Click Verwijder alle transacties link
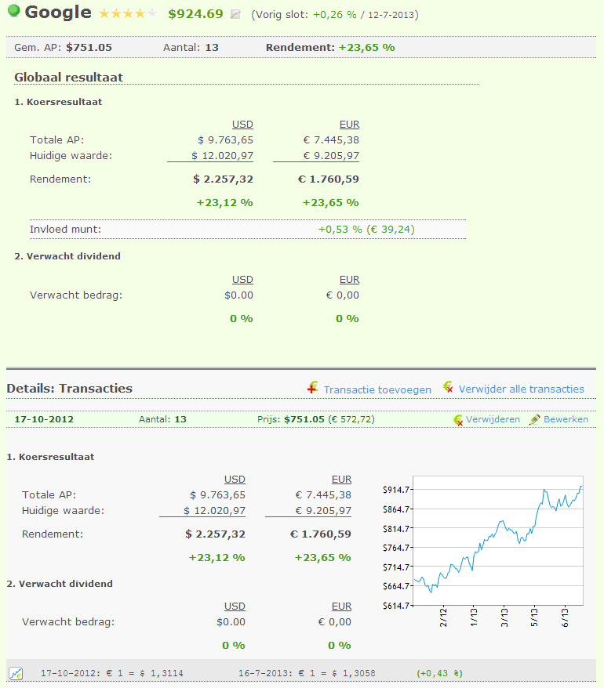 pyautogui.click(x=522, y=389)
